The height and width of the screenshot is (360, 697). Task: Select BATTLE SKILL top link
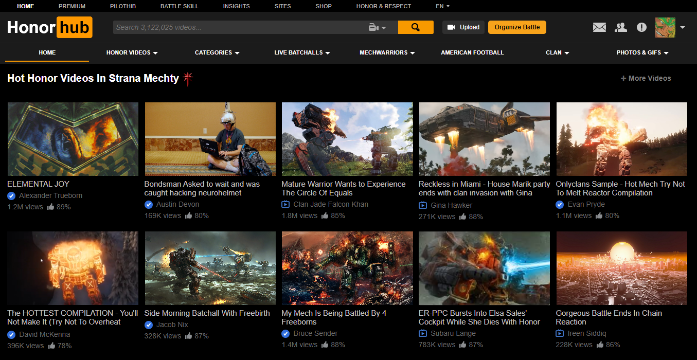[180, 6]
